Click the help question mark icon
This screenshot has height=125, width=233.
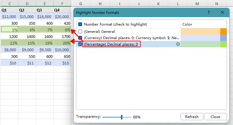pos(209,12)
